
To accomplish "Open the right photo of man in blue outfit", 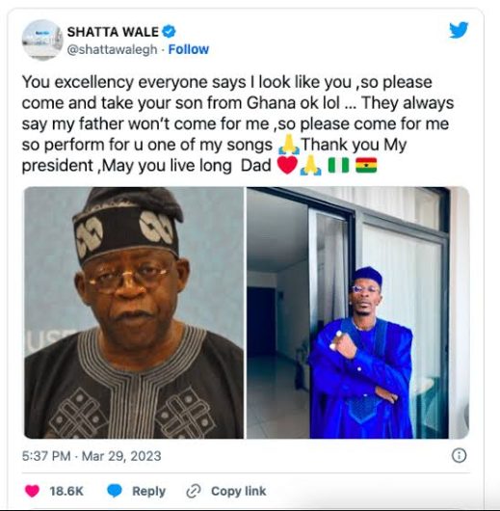I will 358,312.
